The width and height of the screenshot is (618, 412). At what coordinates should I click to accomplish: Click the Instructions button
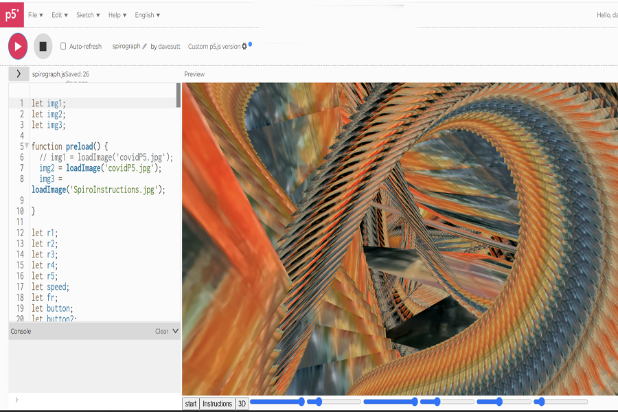point(217,404)
